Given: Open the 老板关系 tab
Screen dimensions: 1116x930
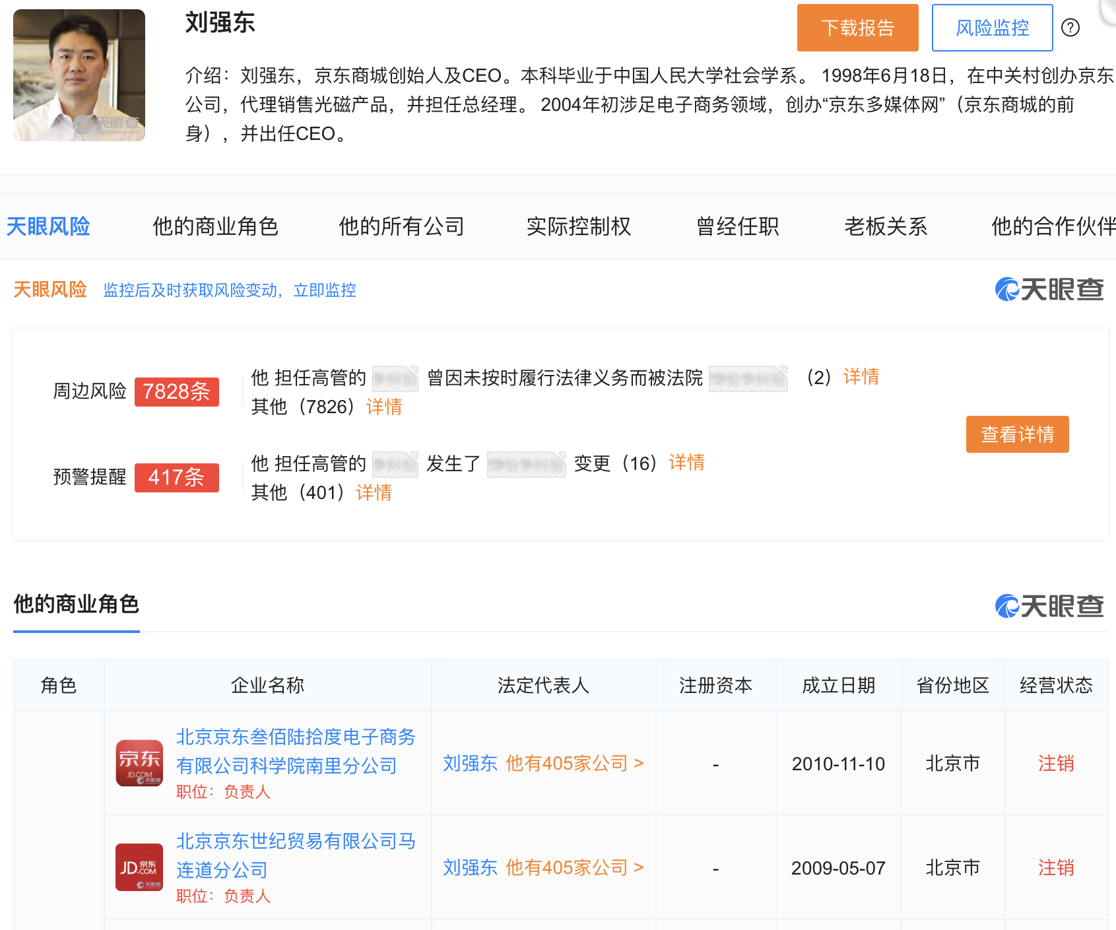Looking at the screenshot, I should [886, 226].
